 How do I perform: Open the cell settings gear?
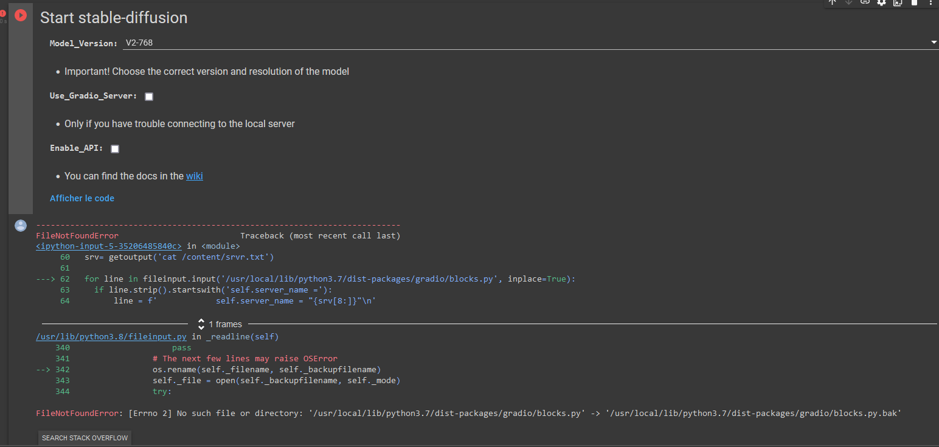tap(881, 3)
